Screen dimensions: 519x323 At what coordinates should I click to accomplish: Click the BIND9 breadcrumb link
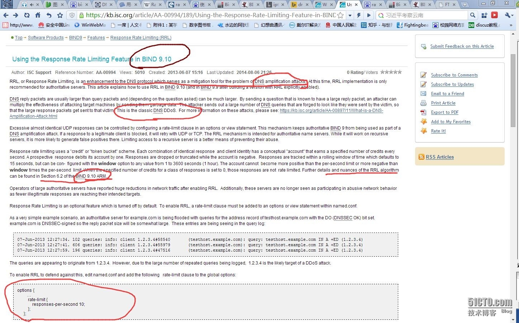(75, 38)
